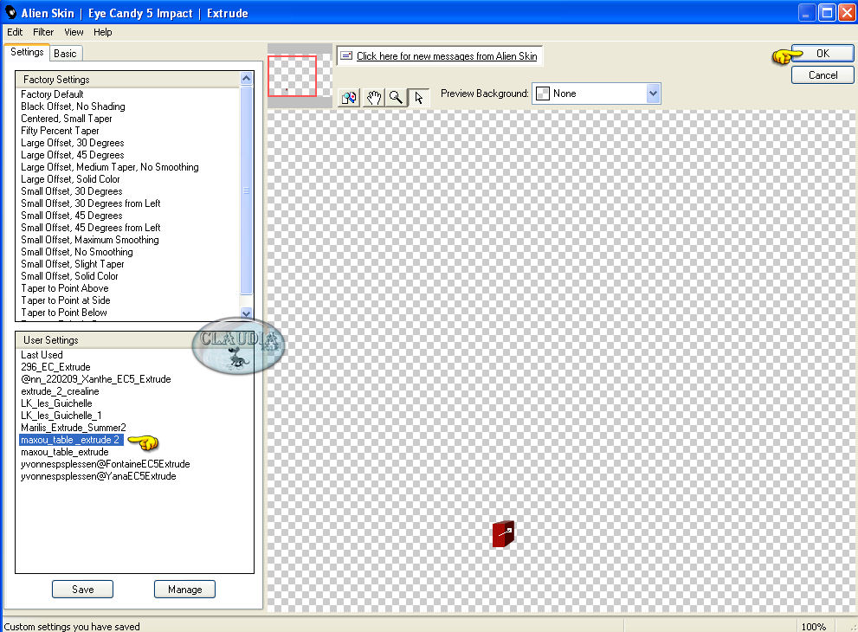Select Taper to Point Below preset

64,313
